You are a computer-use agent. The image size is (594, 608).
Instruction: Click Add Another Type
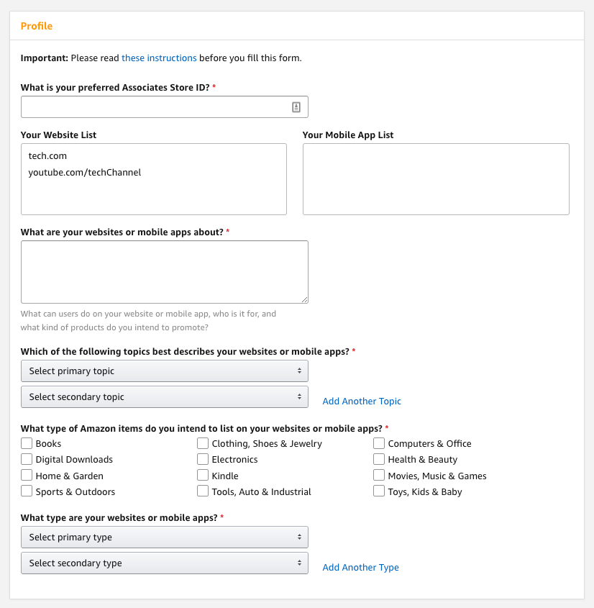click(x=360, y=567)
